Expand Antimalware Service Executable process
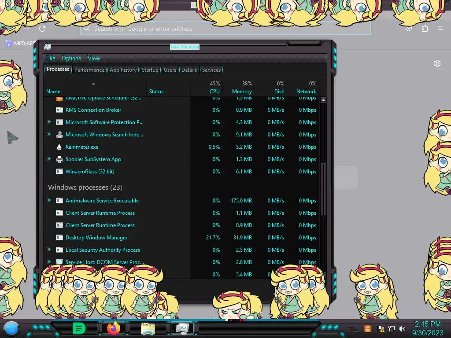This screenshot has width=451, height=338. (x=49, y=200)
